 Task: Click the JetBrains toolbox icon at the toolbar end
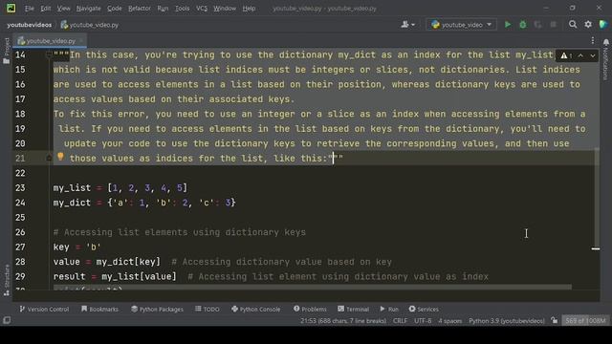[603, 25]
